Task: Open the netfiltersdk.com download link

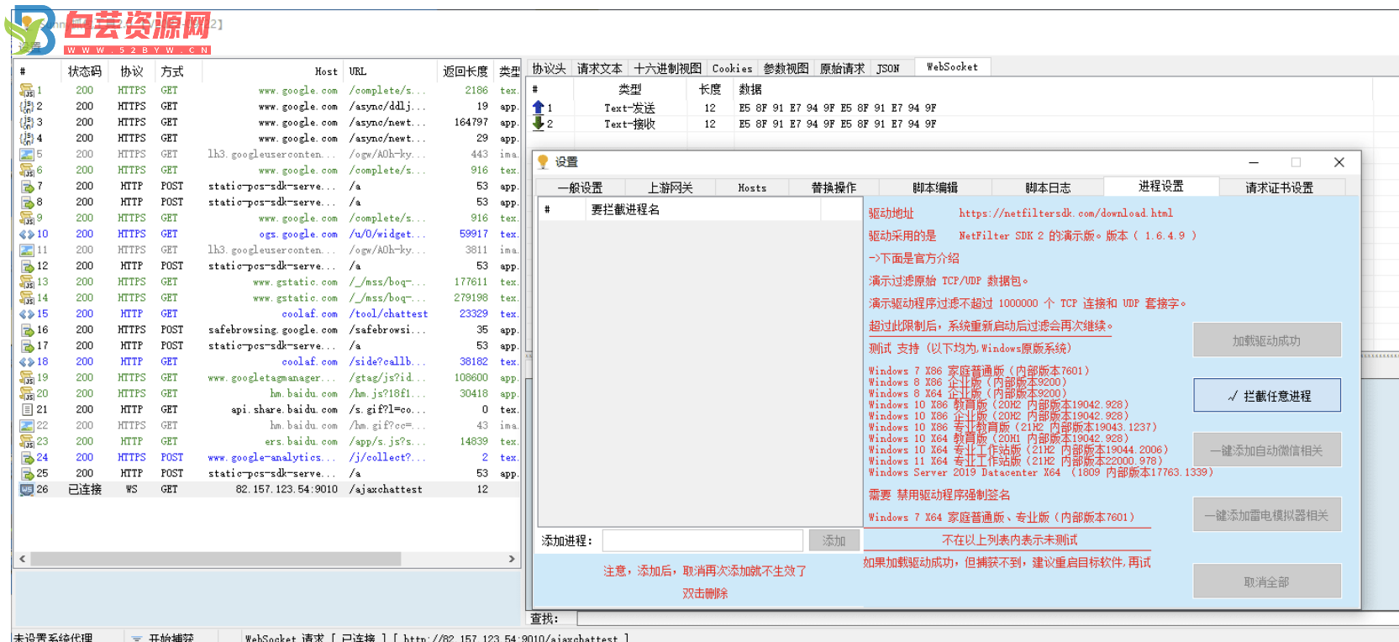Action: tap(1065, 213)
